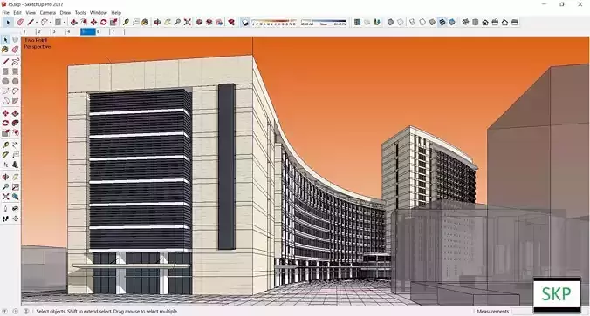Screen dimensions: 590x316
Task: Switch to scene tab 6
Action: pyautogui.click(x=102, y=32)
